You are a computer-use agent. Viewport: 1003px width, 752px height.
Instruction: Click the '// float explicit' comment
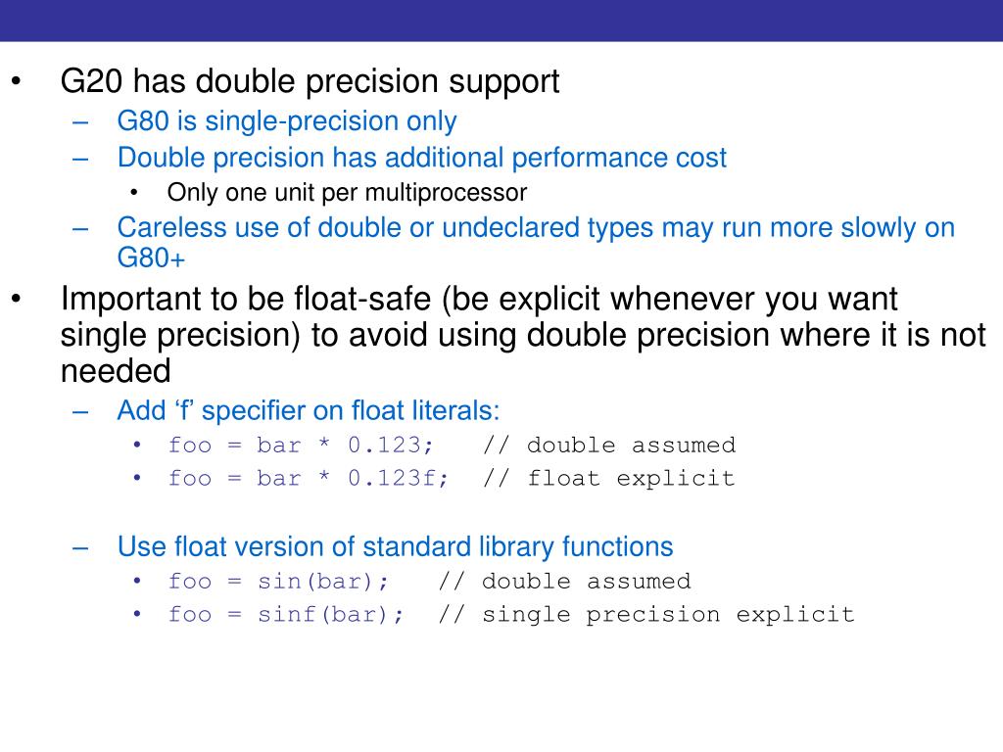tap(609, 478)
